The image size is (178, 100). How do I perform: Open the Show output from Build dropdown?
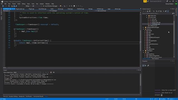(x=27, y=72)
